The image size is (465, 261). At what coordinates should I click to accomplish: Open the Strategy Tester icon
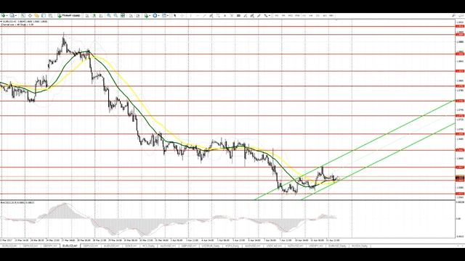50,15
